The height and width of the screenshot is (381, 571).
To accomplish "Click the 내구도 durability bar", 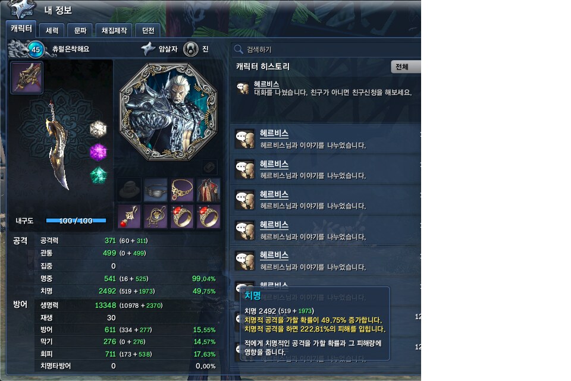I will (x=76, y=221).
